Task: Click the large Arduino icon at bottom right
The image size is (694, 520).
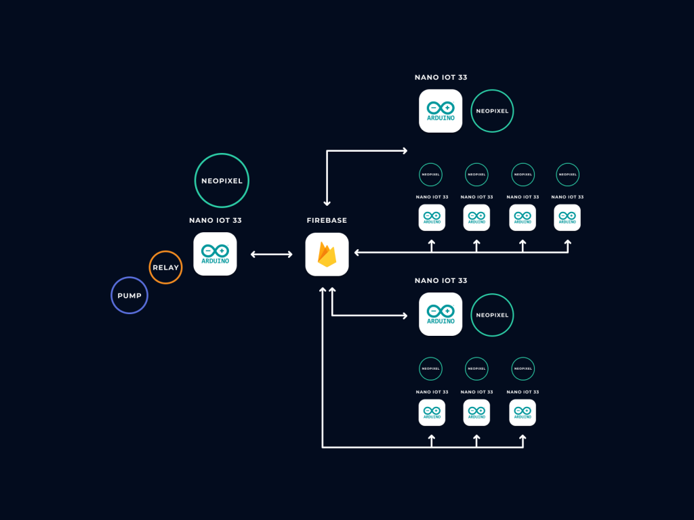Action: [441, 314]
